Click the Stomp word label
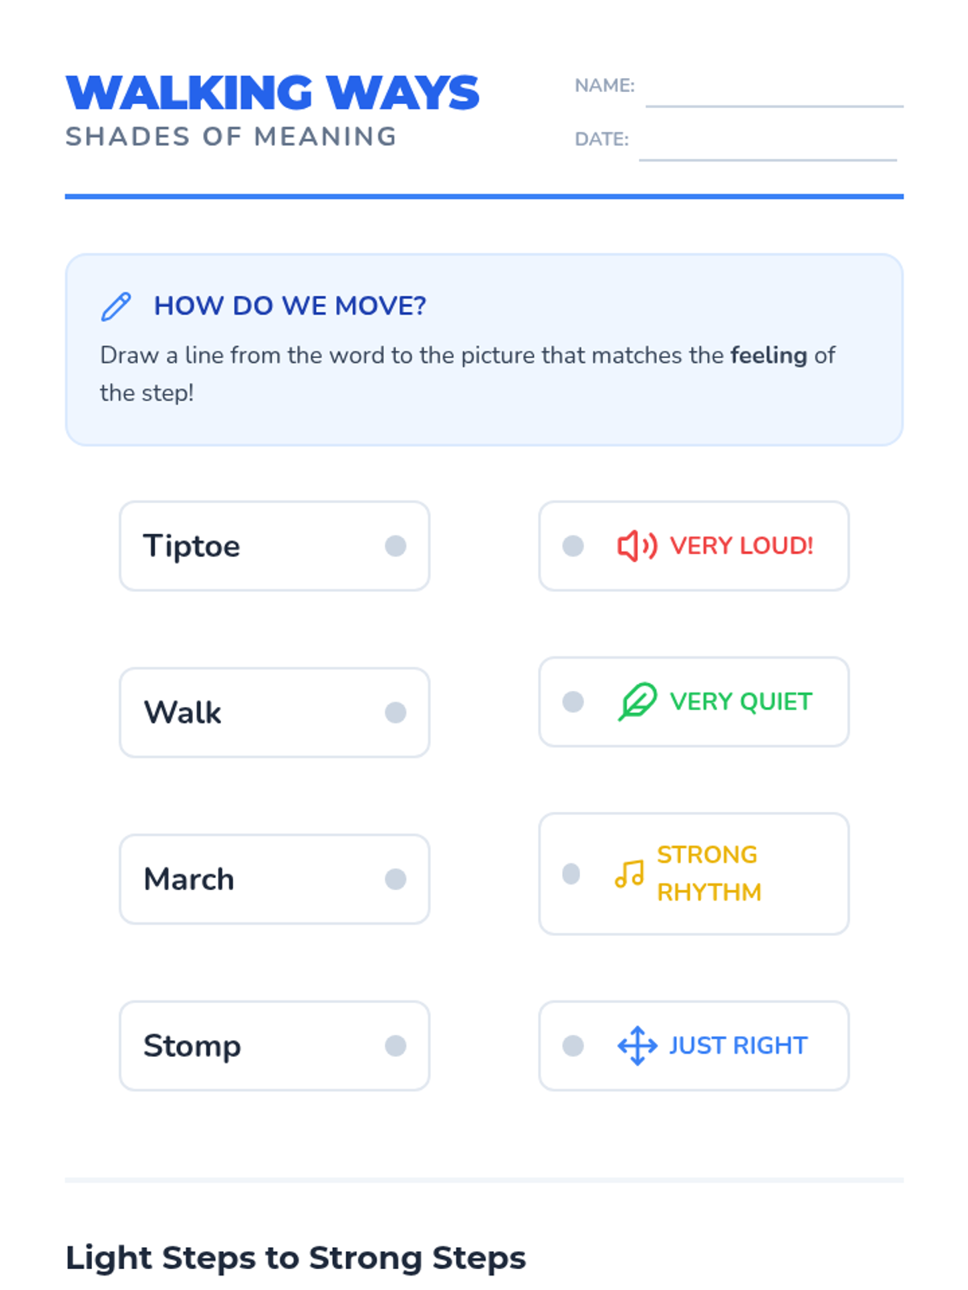This screenshot has height=1290, width=968. click(x=192, y=1047)
